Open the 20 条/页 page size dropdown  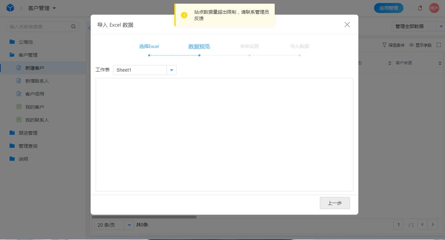[129, 225]
